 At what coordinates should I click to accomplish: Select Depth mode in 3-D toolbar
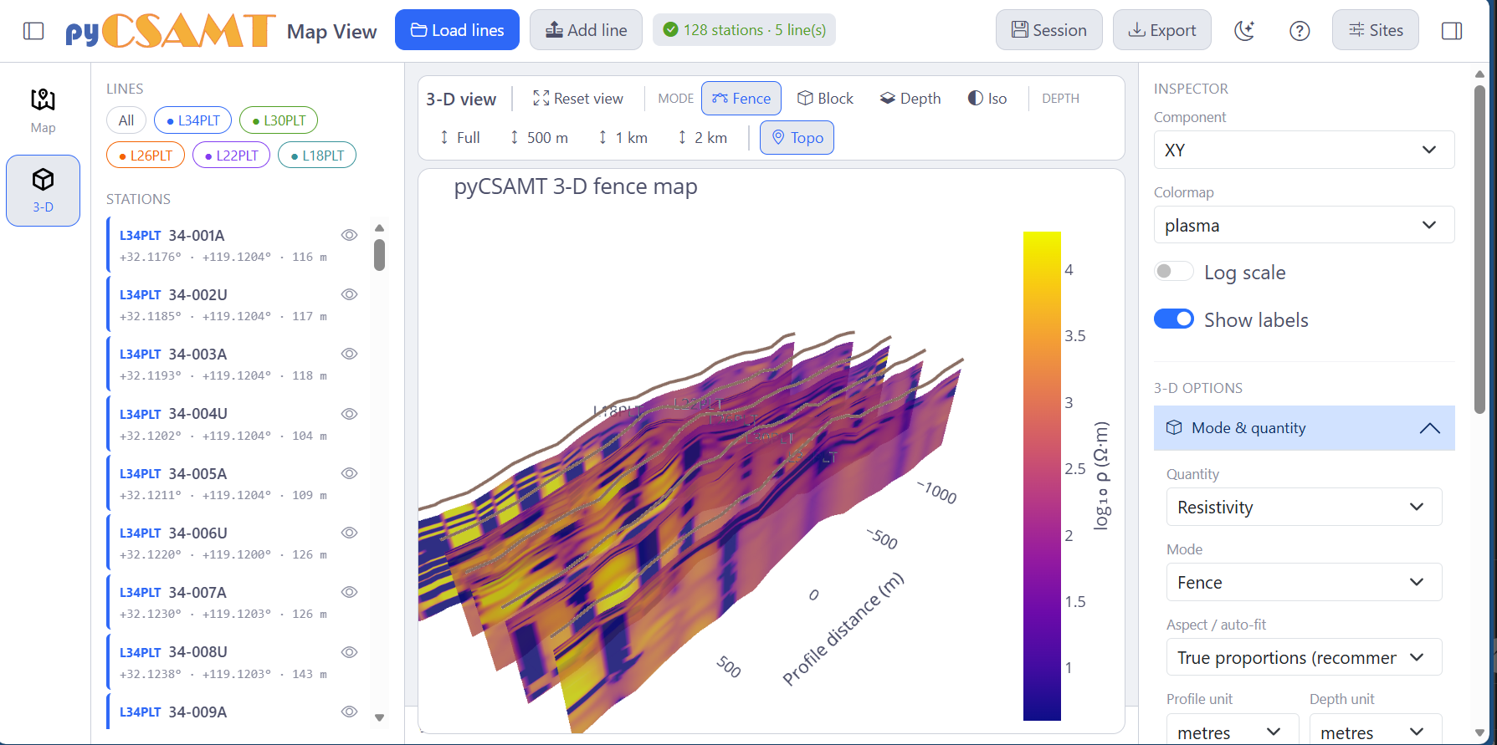tap(910, 99)
